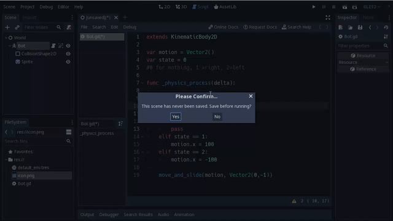Go back in FileSystem path history
The width and height of the screenshot is (393, 221).
click(x=6, y=132)
